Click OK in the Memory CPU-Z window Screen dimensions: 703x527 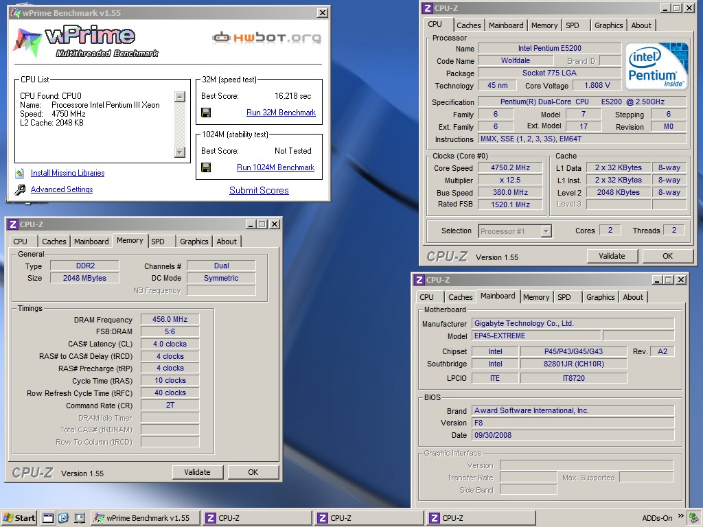253,472
